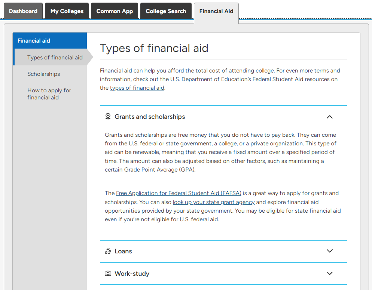
Task: Click the Loans section heading text
Action: [x=123, y=251]
